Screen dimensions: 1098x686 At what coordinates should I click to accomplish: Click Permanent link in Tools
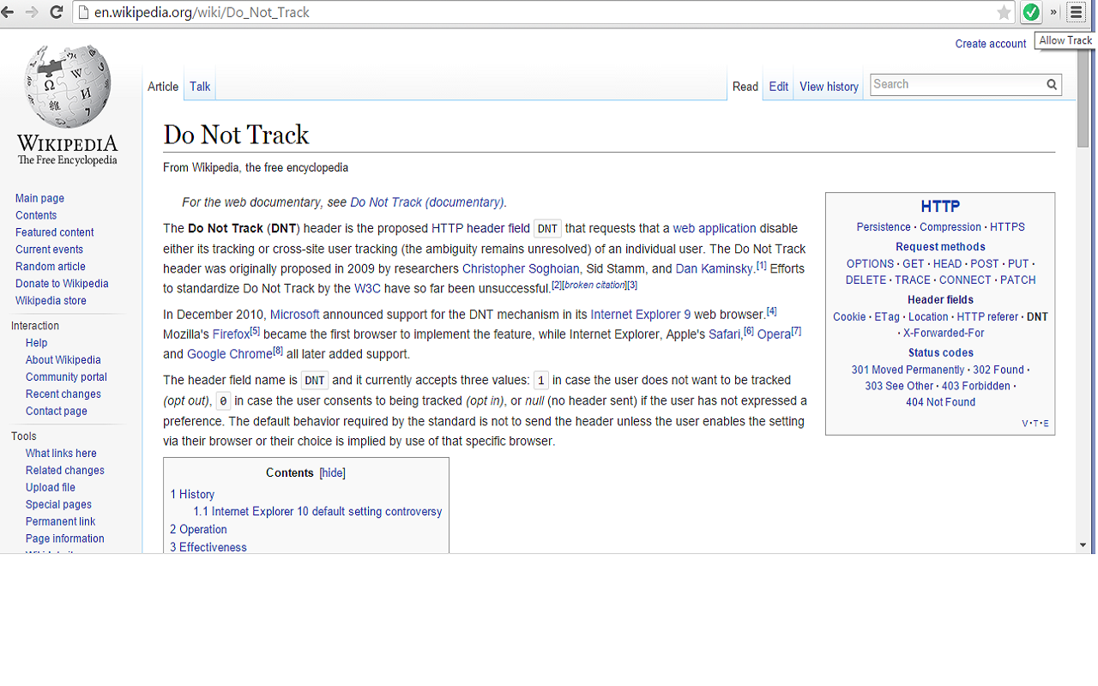pos(60,521)
